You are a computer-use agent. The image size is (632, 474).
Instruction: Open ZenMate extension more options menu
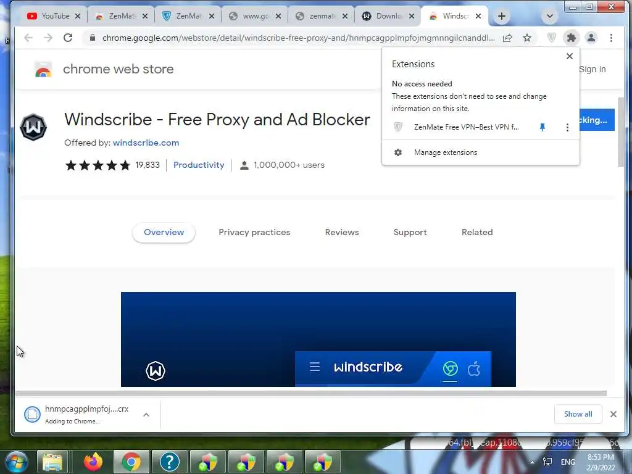[x=567, y=127]
